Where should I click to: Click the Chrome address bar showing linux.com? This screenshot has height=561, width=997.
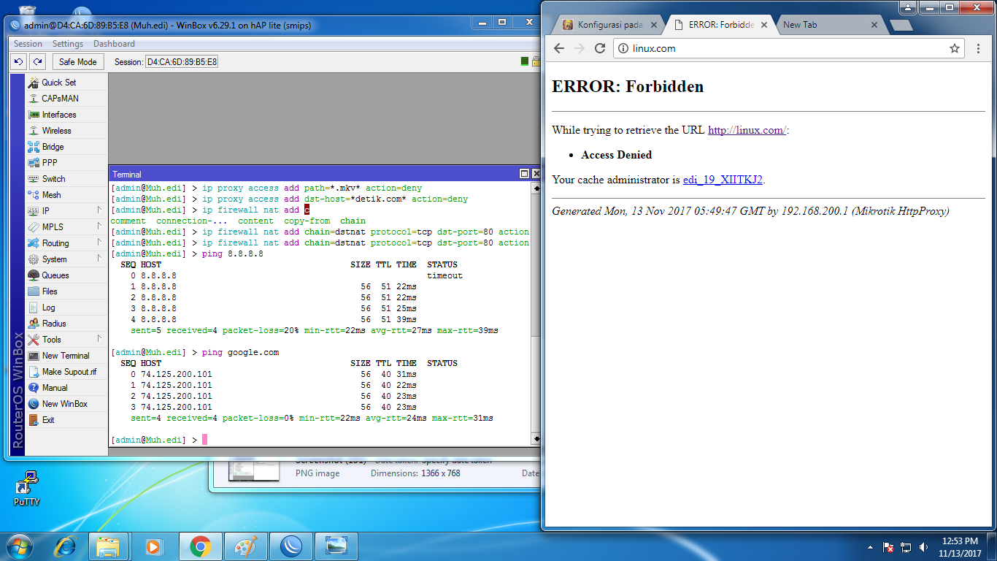pos(788,48)
